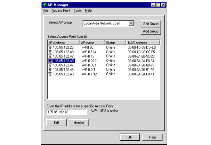This screenshot has height=145, width=211.
Task: Click the Edit button for the access point
Action: click(x=57, y=123)
